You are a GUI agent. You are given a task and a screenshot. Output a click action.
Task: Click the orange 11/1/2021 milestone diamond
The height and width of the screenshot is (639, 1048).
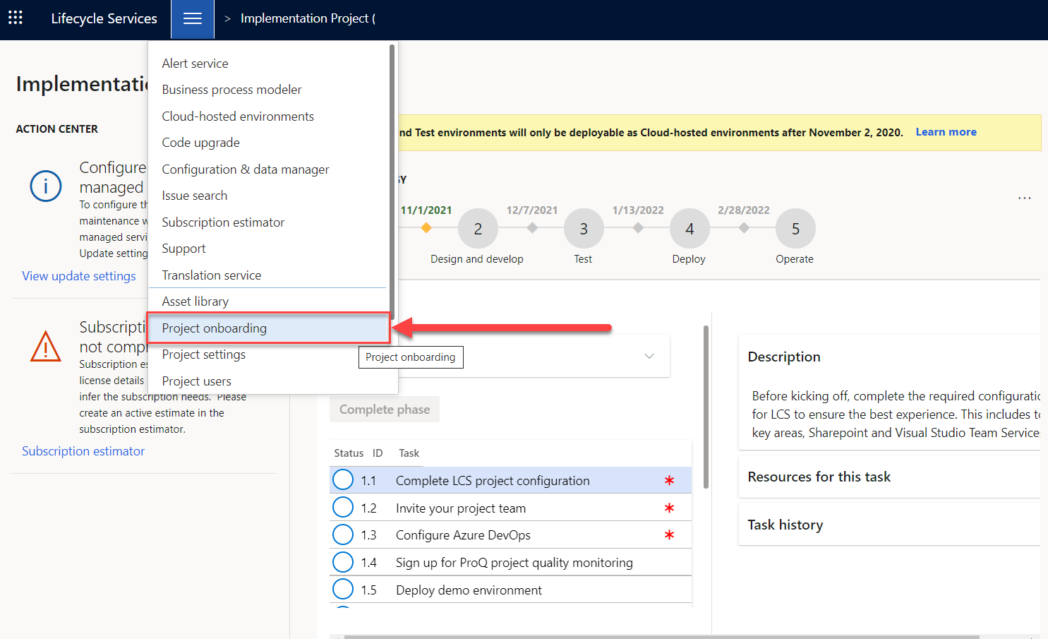tap(426, 227)
